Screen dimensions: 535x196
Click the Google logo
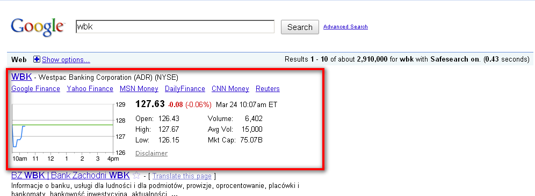click(x=38, y=27)
